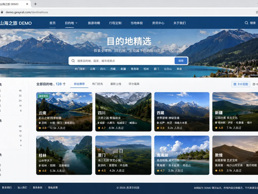Viewport: 258px width, 194px height.
Task: Select hot search tag 厦门
Action: [x=156, y=69]
